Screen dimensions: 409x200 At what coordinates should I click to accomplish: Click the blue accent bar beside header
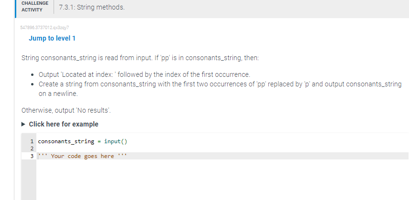[16, 9]
